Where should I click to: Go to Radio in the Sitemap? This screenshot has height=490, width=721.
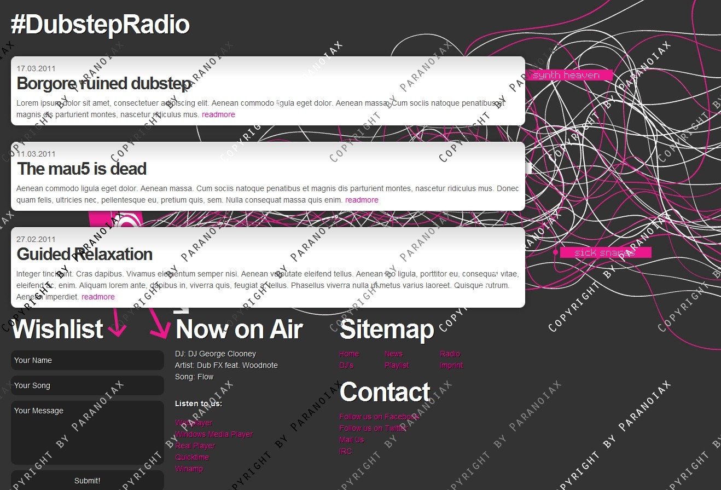point(450,354)
